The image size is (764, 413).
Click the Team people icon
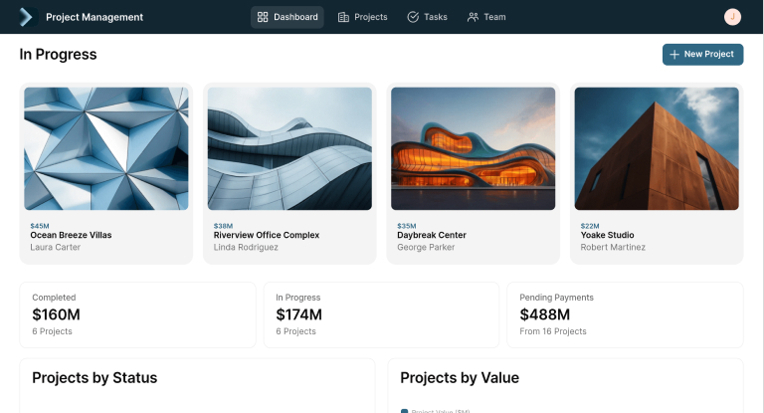tap(473, 17)
